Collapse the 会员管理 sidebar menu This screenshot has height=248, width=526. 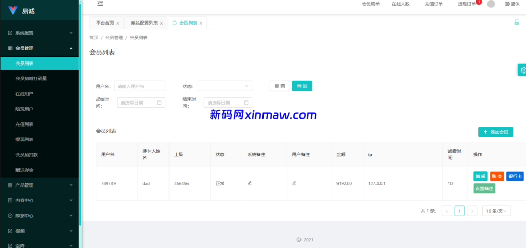point(39,48)
